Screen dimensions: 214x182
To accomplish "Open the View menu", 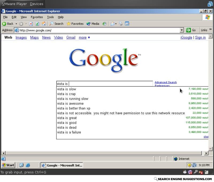I will pos(24,17).
